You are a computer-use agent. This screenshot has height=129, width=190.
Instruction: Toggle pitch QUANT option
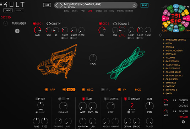tap(37, 112)
